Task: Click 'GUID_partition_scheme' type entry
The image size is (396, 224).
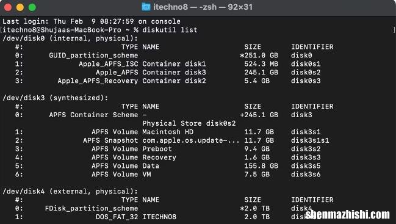Action: coord(93,56)
